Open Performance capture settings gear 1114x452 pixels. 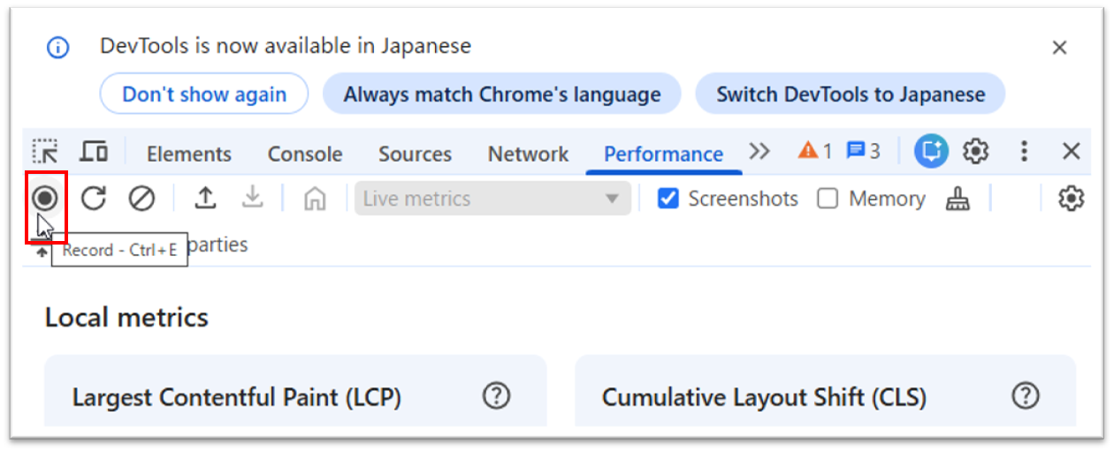(1071, 199)
